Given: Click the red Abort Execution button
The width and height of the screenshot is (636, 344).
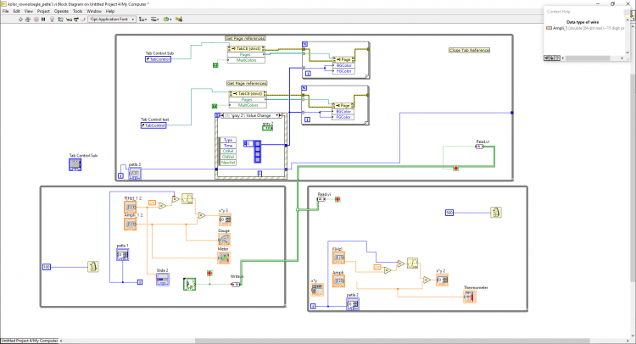Looking at the screenshot, I should (x=36, y=19).
